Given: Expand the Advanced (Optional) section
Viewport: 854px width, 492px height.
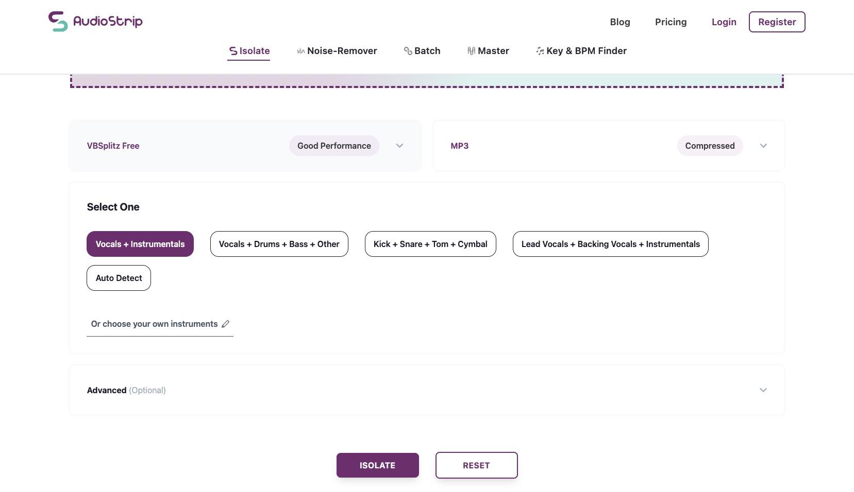Looking at the screenshot, I should [x=763, y=390].
